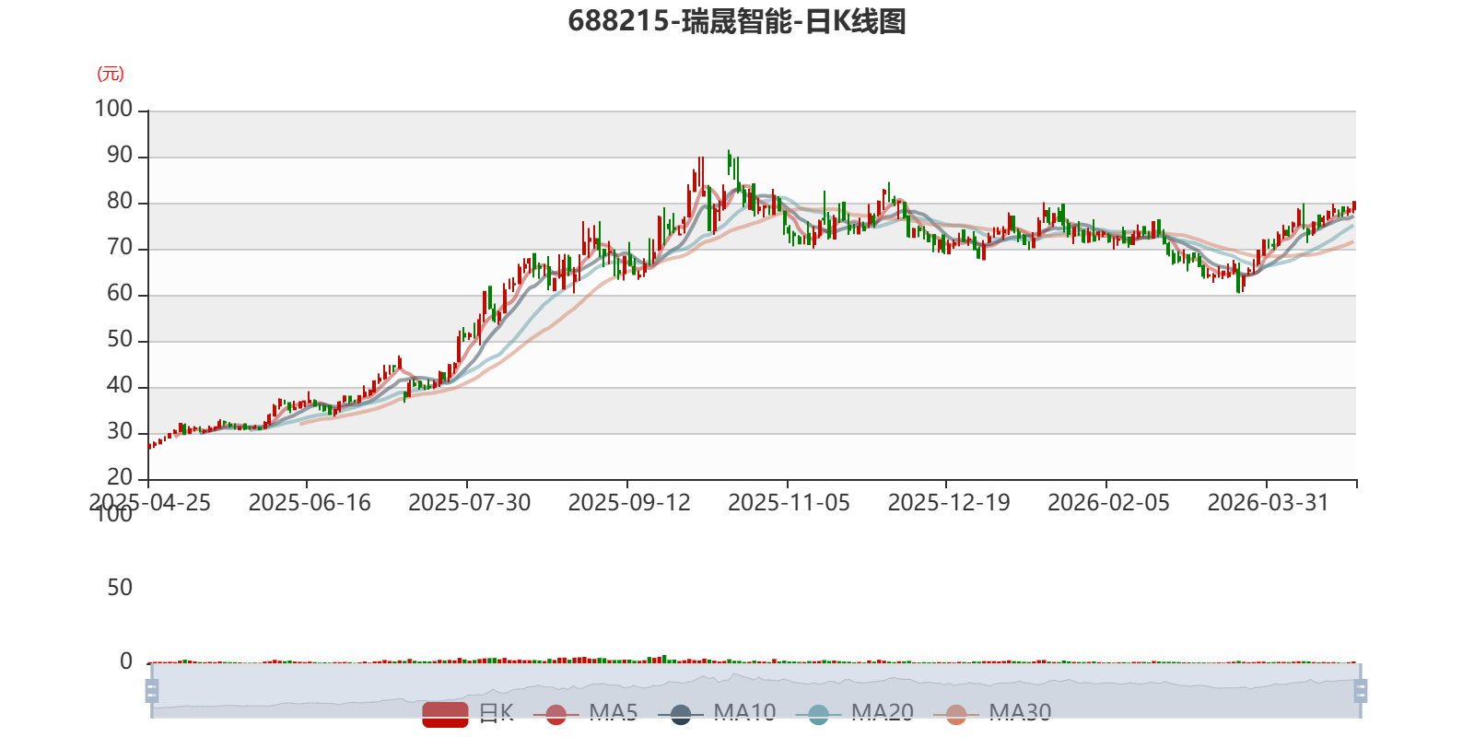Hide the MA5 series via its label

[614, 713]
